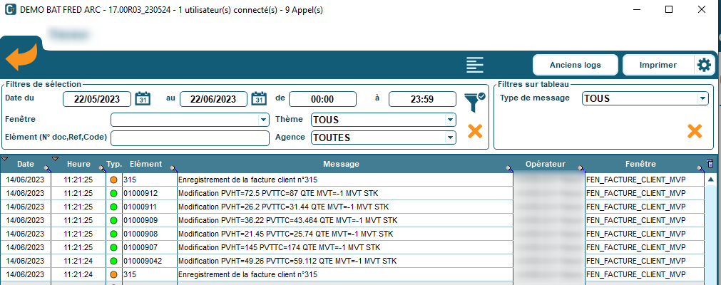
Task: Click the start time field showing 00:00
Action: [322, 99]
